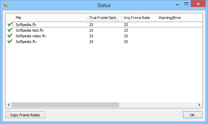Screen dimensions: 208x124
Task: Click avg frame rate 25 for Softpedia test.flv
Action: pyautogui.click(x=126, y=30)
